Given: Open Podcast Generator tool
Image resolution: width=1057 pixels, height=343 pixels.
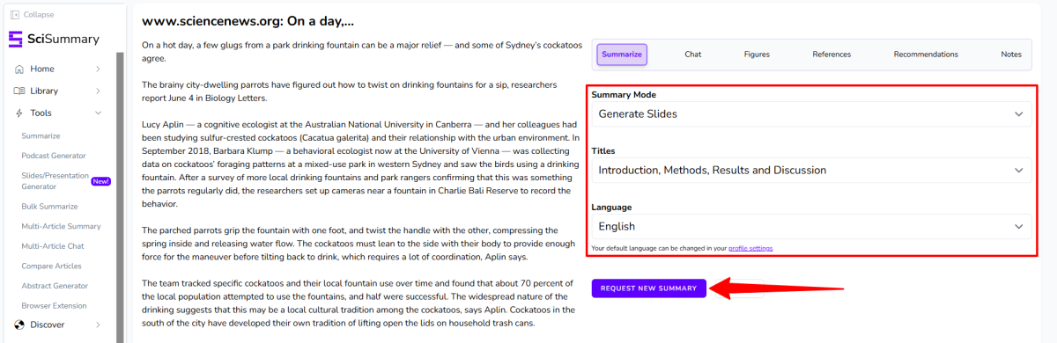Looking at the screenshot, I should pyautogui.click(x=54, y=156).
